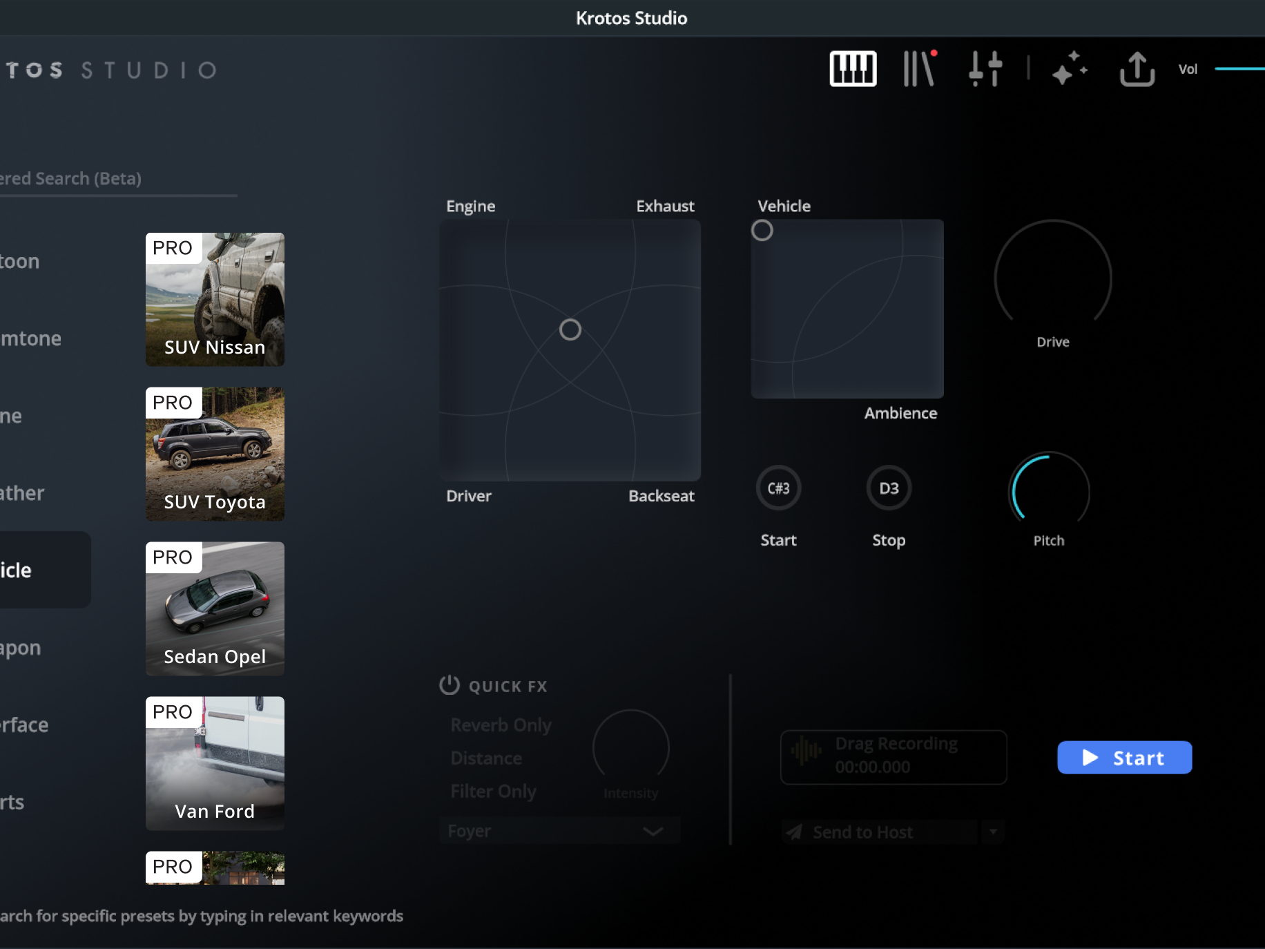
Task: Select the SUV Toyota preset thumbnail
Action: tap(215, 454)
